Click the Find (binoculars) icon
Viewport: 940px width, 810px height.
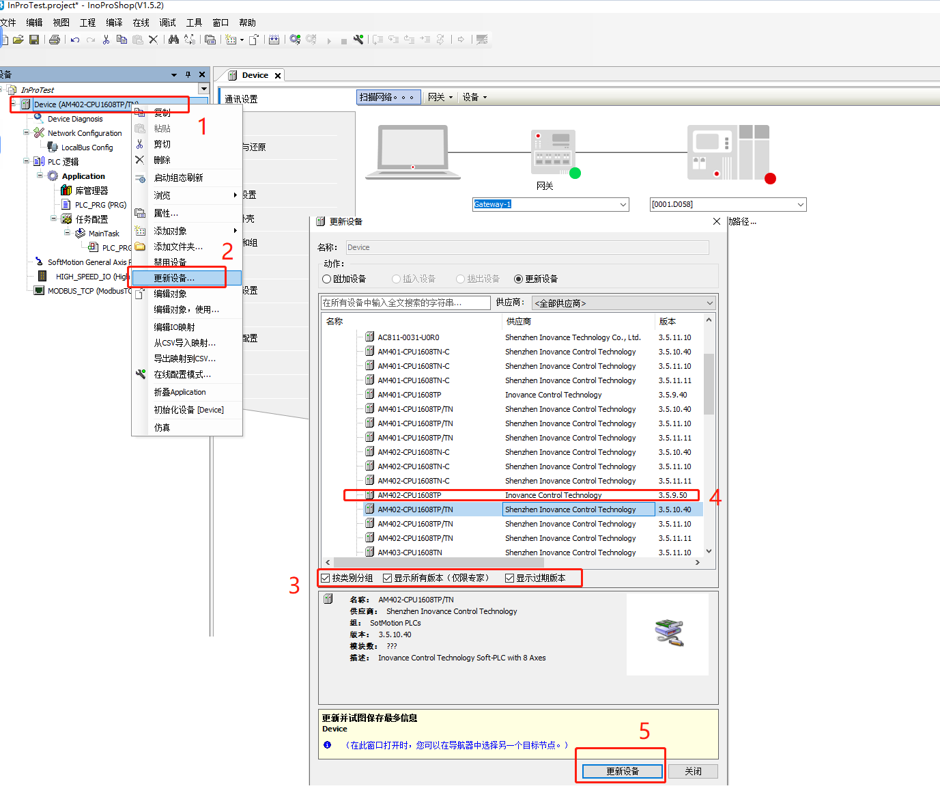173,39
